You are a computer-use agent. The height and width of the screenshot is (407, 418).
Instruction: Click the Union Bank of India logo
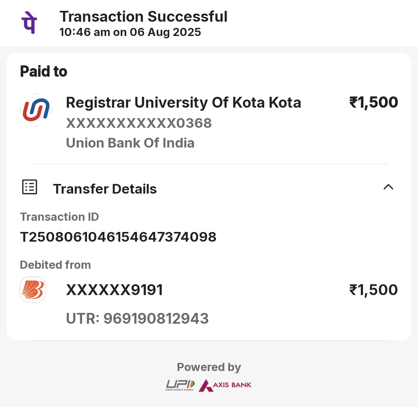click(x=36, y=110)
